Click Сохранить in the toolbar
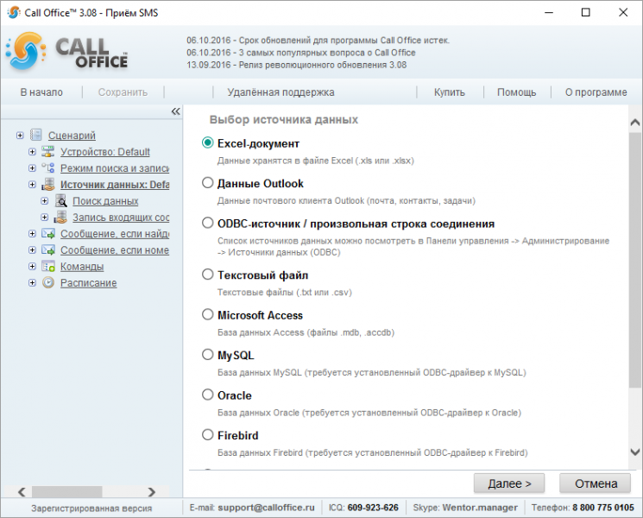This screenshot has width=643, height=518. point(123,92)
